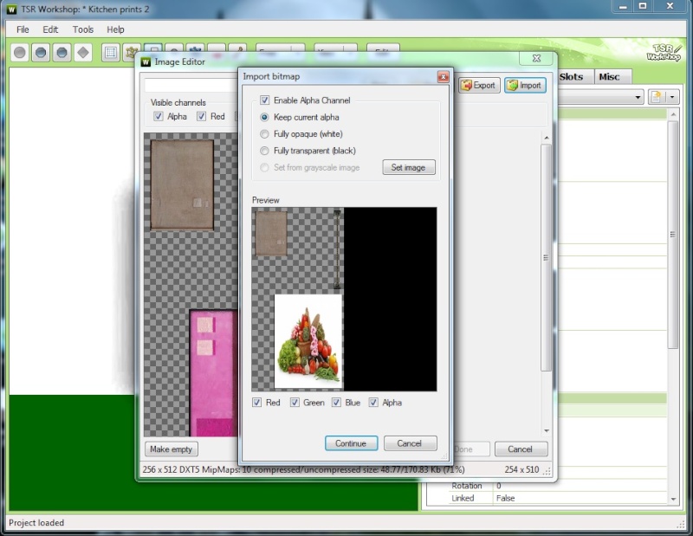Toggle Green channel in Import bitmap preview
The width and height of the screenshot is (693, 536).
click(295, 403)
